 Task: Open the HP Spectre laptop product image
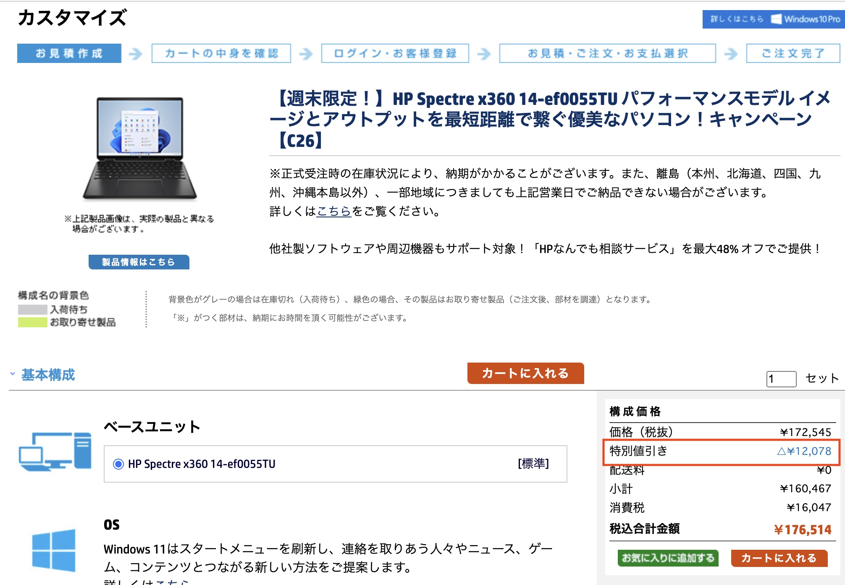click(140, 148)
